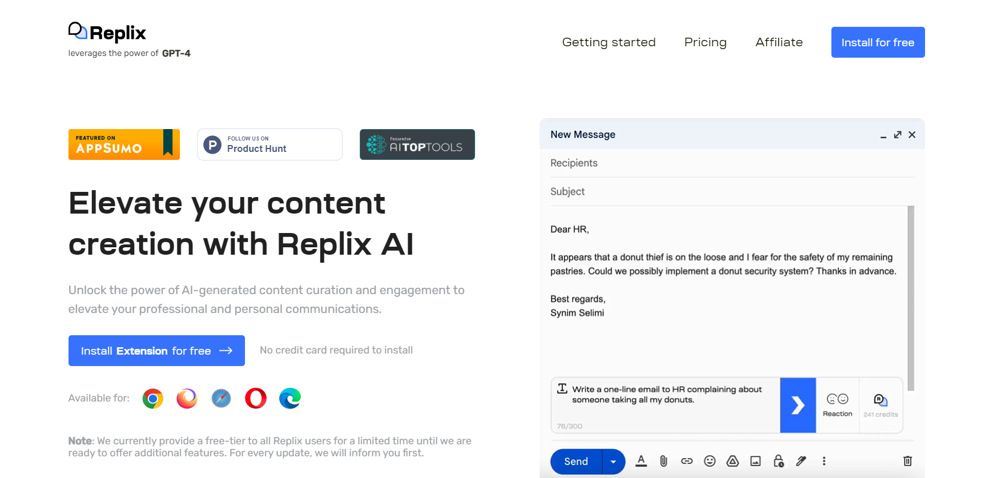
Task: Click 'leverages the power of GPT-4' tagline
Action: tap(129, 53)
